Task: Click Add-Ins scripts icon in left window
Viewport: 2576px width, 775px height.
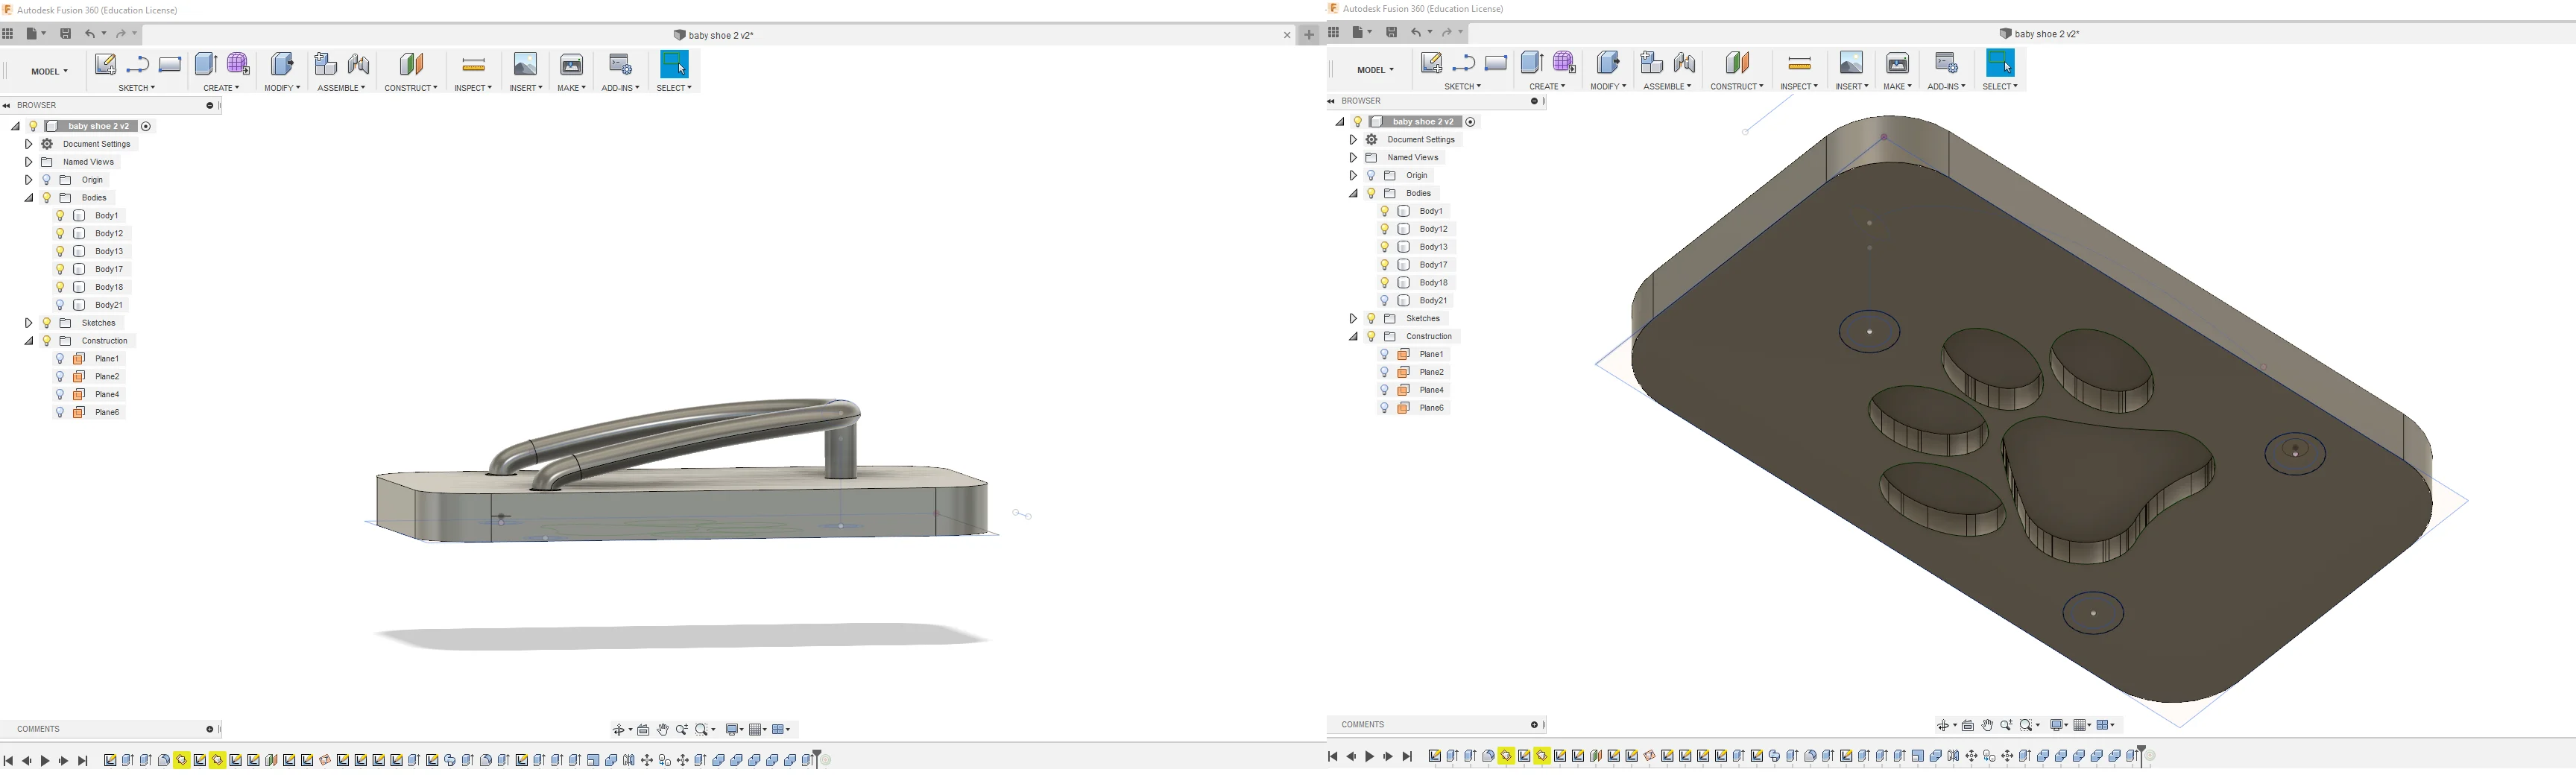Action: (620, 65)
